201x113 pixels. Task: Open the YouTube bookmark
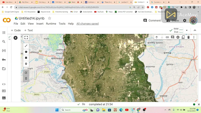tap(99, 12)
